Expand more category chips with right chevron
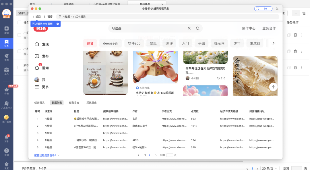Screen dimensions: 310x170 [x=274, y=43]
